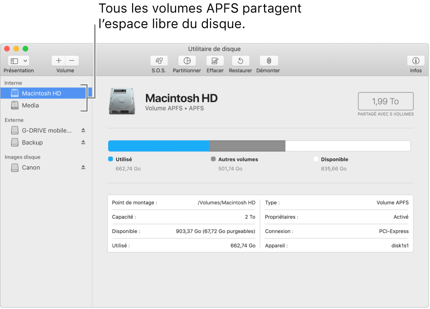430x309 pixels.
Task: Click the Présentation toolbar label
Action: click(x=18, y=71)
